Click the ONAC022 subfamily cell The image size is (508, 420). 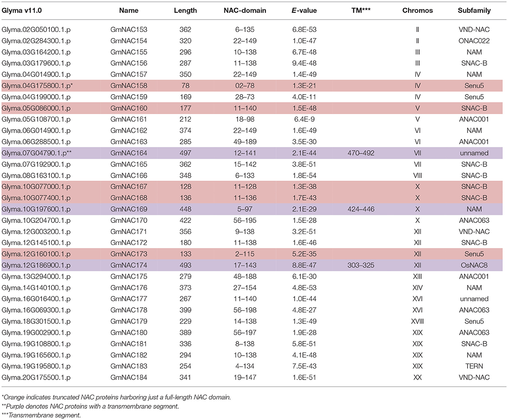point(474,41)
